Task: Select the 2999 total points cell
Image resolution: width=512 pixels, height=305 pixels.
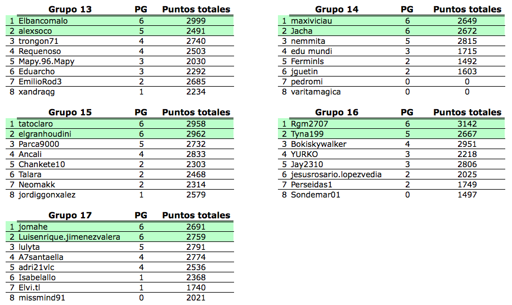Action: click(x=196, y=21)
